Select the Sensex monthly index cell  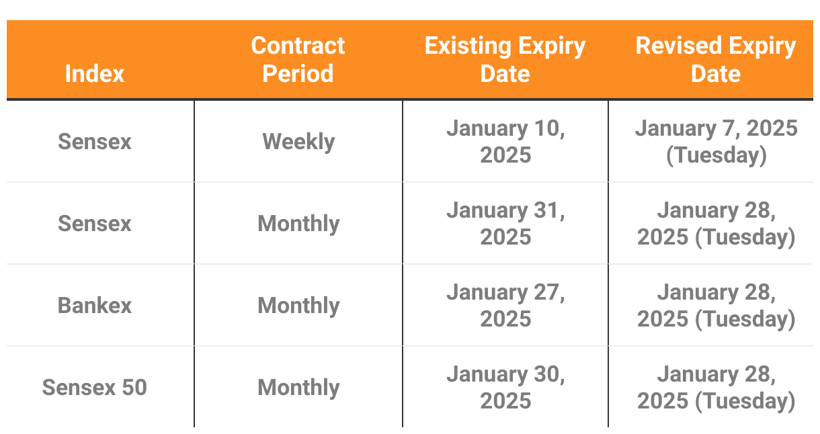[x=95, y=224]
